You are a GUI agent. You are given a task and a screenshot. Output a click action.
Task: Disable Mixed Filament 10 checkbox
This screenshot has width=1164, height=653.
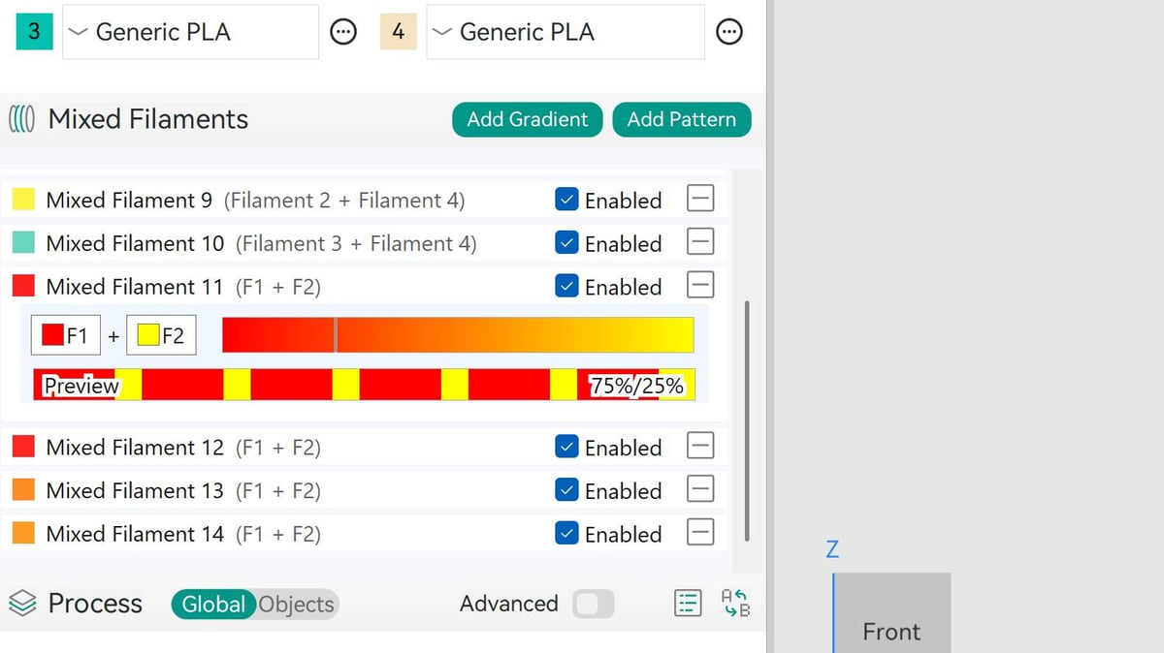[x=567, y=243]
